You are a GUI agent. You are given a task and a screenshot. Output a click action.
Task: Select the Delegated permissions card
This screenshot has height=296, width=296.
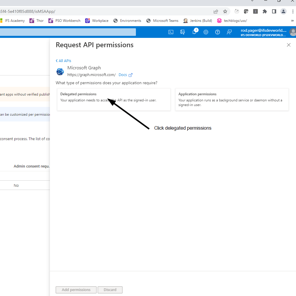point(114,99)
